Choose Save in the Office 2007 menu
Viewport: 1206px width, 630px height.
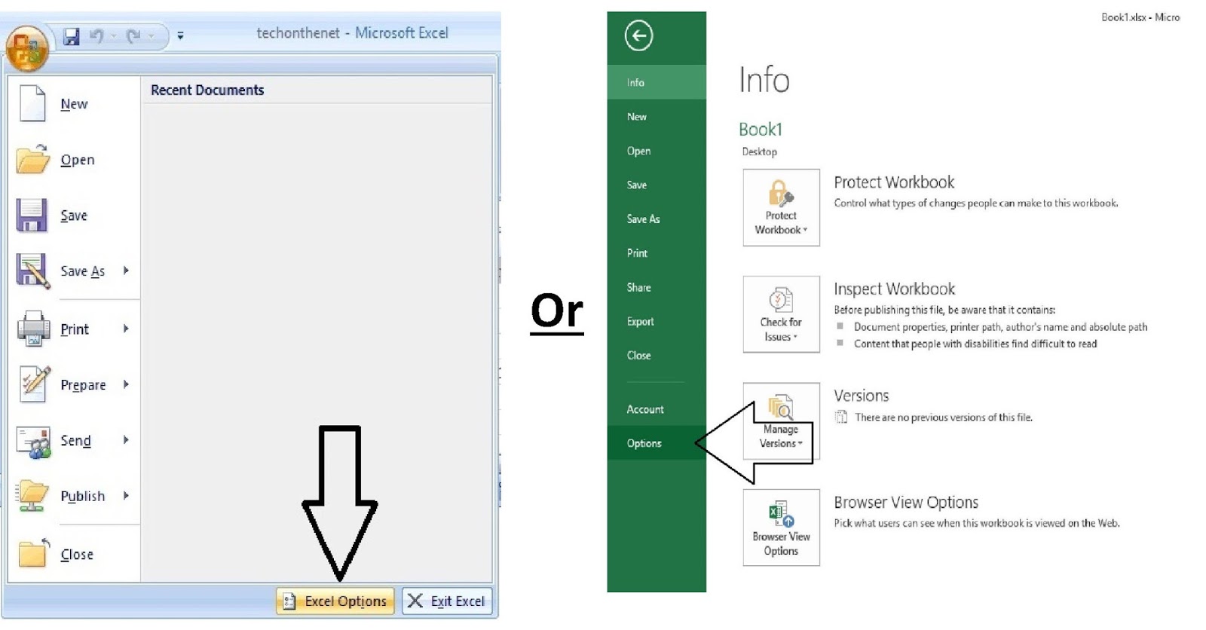tap(74, 216)
